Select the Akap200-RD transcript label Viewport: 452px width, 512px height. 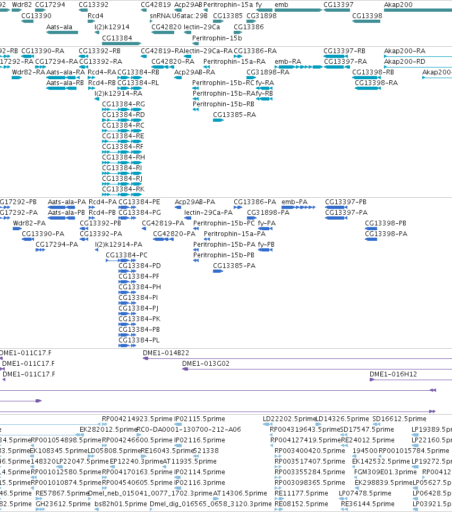(x=405, y=62)
